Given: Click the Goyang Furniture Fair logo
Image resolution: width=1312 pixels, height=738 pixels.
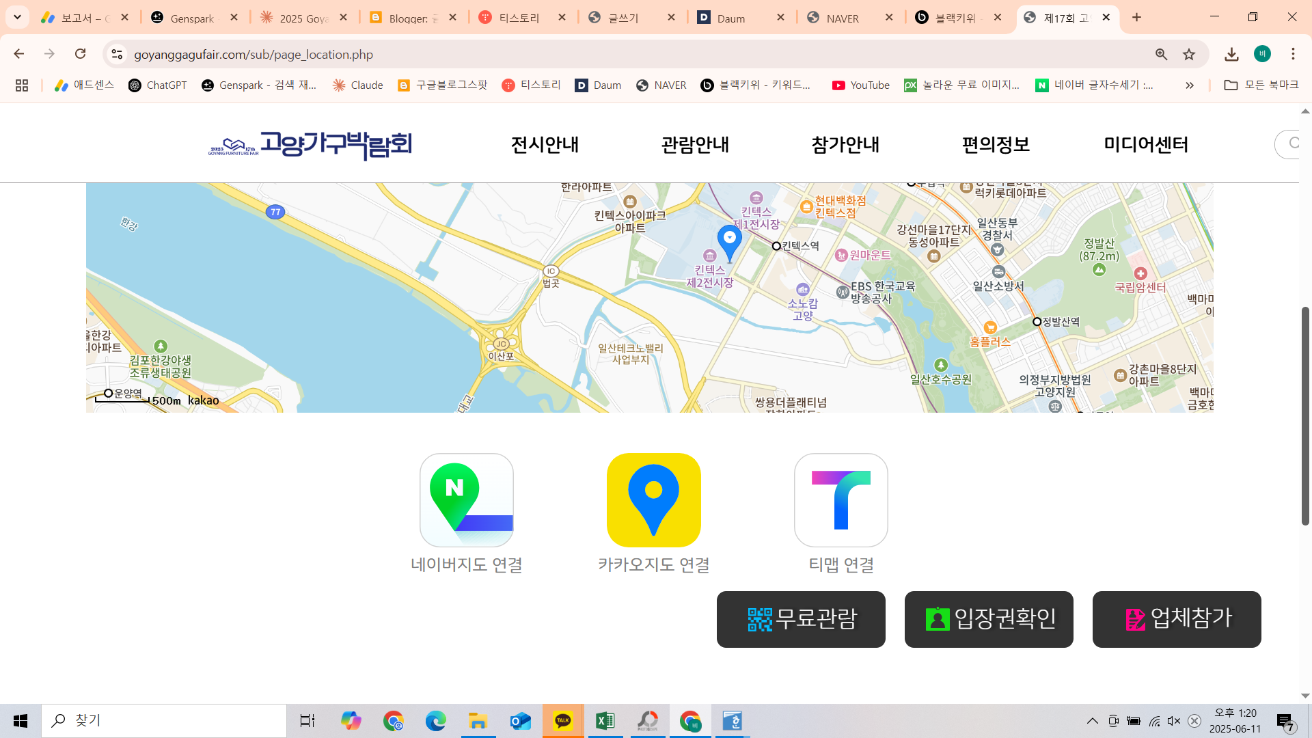Looking at the screenshot, I should click(311, 144).
